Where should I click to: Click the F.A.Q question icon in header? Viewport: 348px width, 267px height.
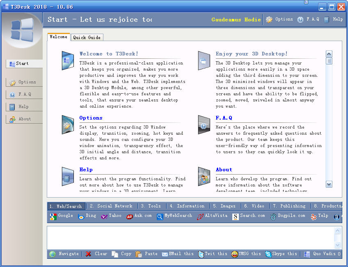tap(300, 20)
